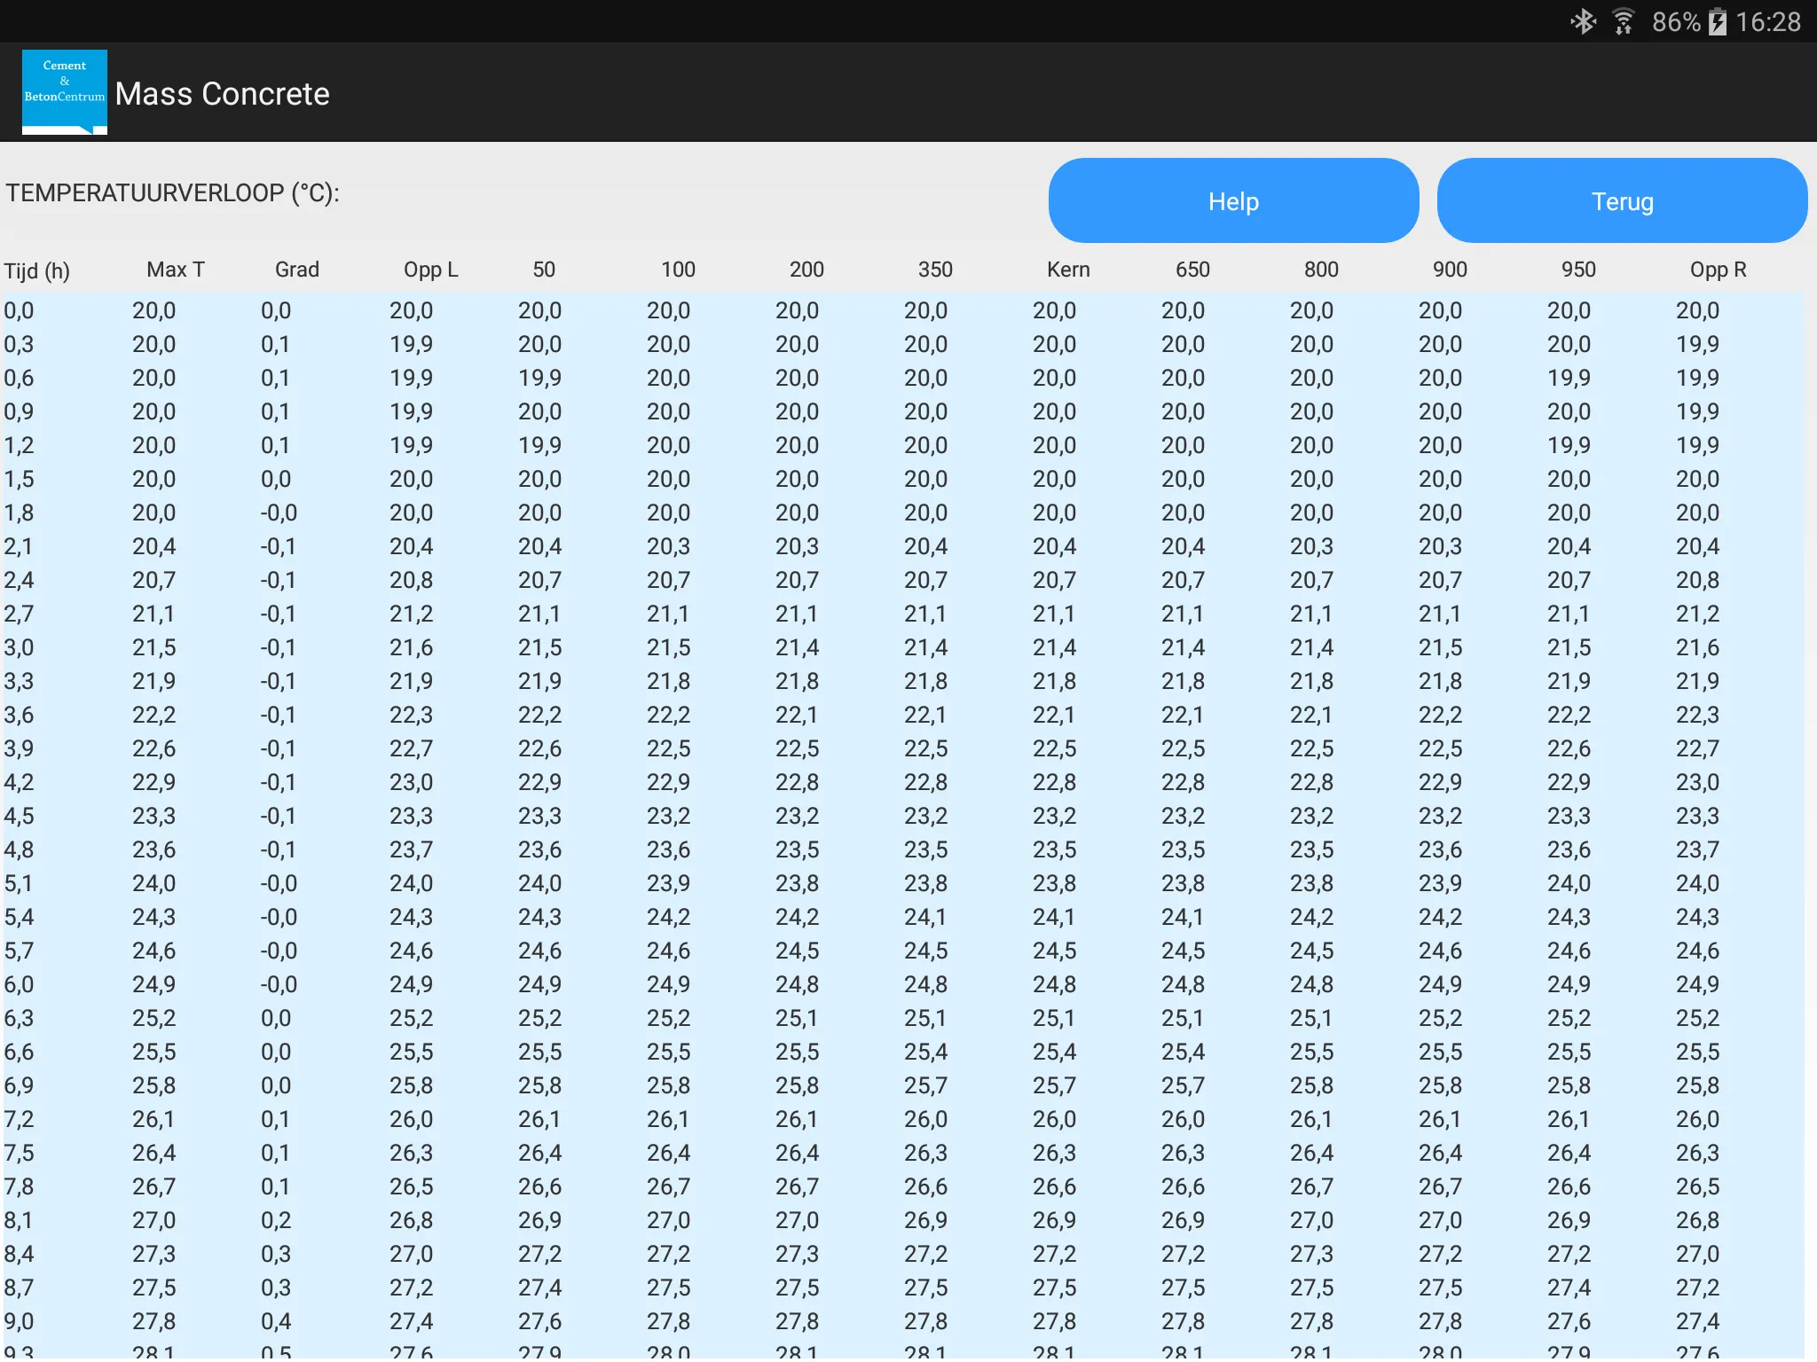The height and width of the screenshot is (1362, 1817).
Task: Select Opp L value 20,8 in row 2,4
Action: tap(411, 580)
